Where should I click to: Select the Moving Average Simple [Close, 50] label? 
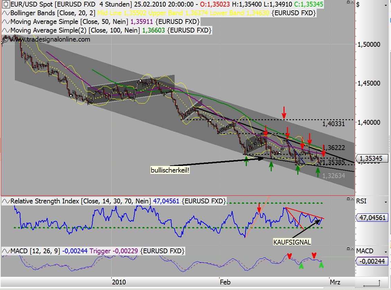point(69,22)
